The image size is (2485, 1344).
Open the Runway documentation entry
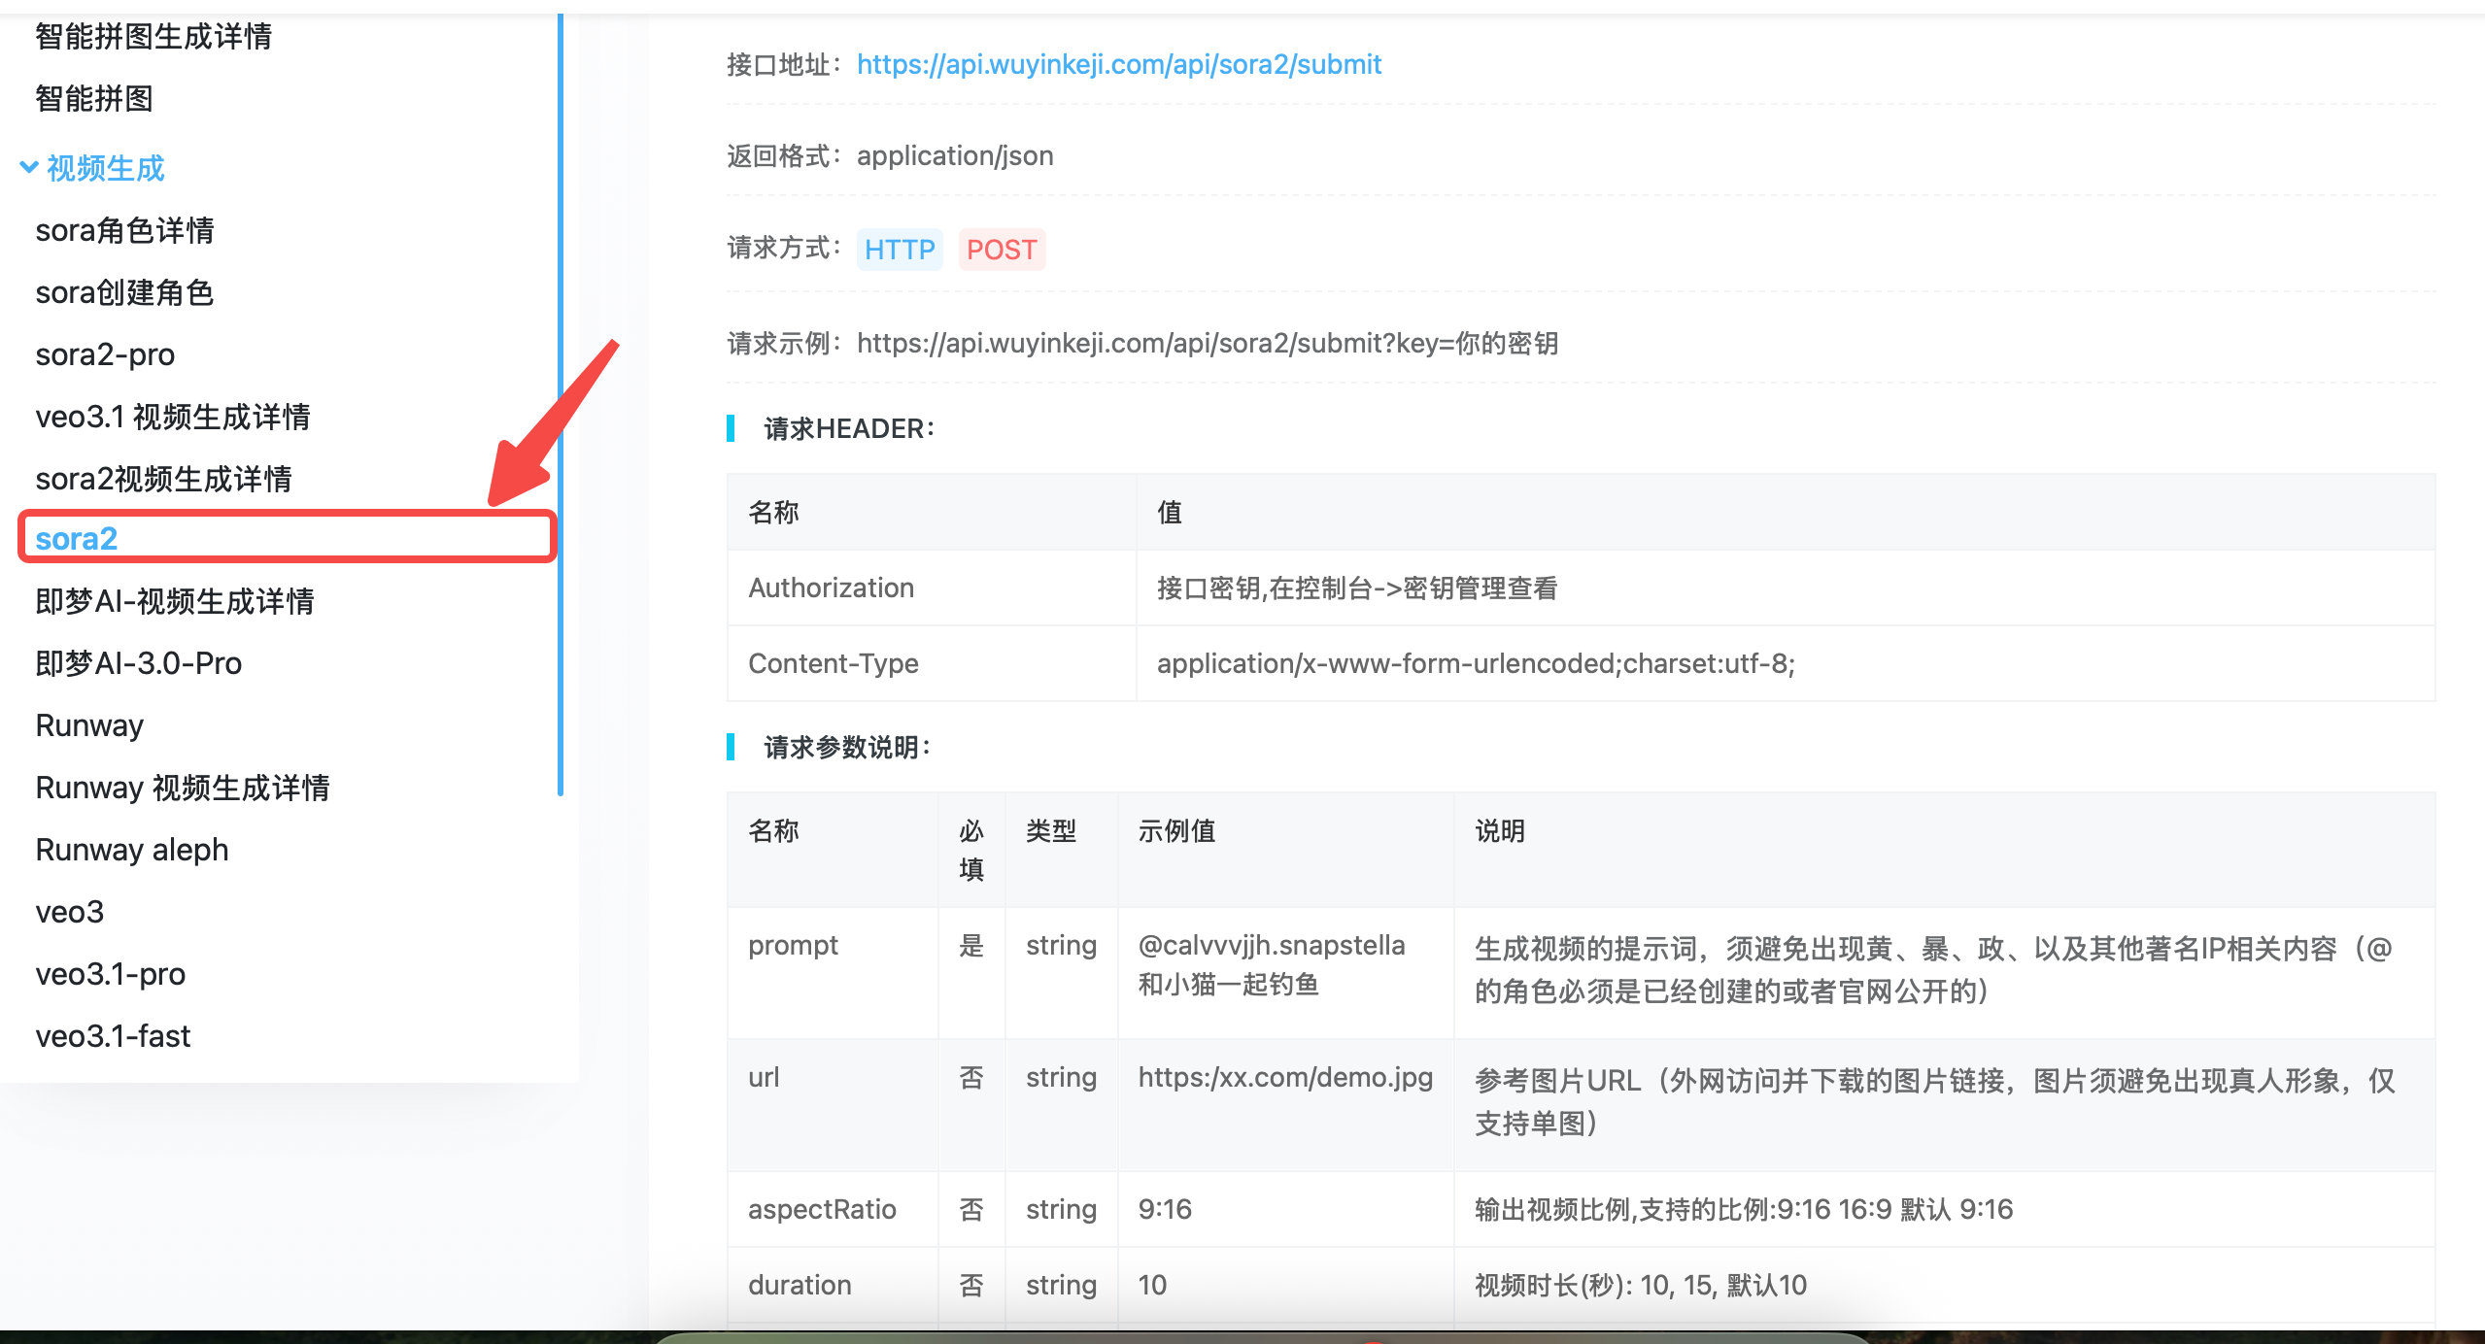88,724
